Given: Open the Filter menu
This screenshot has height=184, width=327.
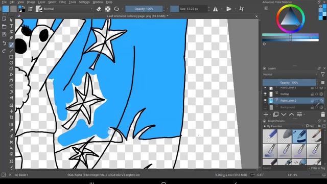Looking at the screenshot, I should click(62, 2).
